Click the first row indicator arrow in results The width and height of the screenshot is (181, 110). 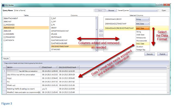(4, 71)
